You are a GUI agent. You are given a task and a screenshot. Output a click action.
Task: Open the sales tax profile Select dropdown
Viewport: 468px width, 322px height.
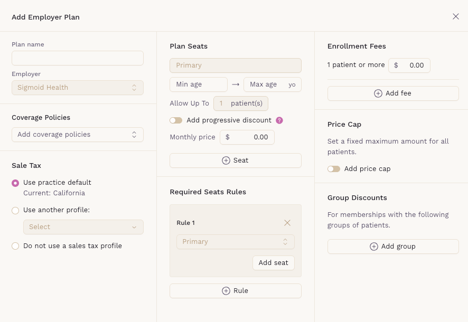click(83, 227)
